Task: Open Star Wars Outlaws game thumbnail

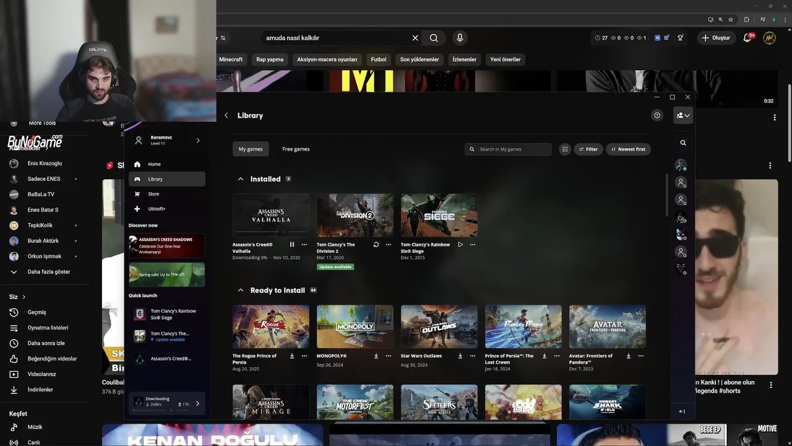Action: (x=439, y=326)
